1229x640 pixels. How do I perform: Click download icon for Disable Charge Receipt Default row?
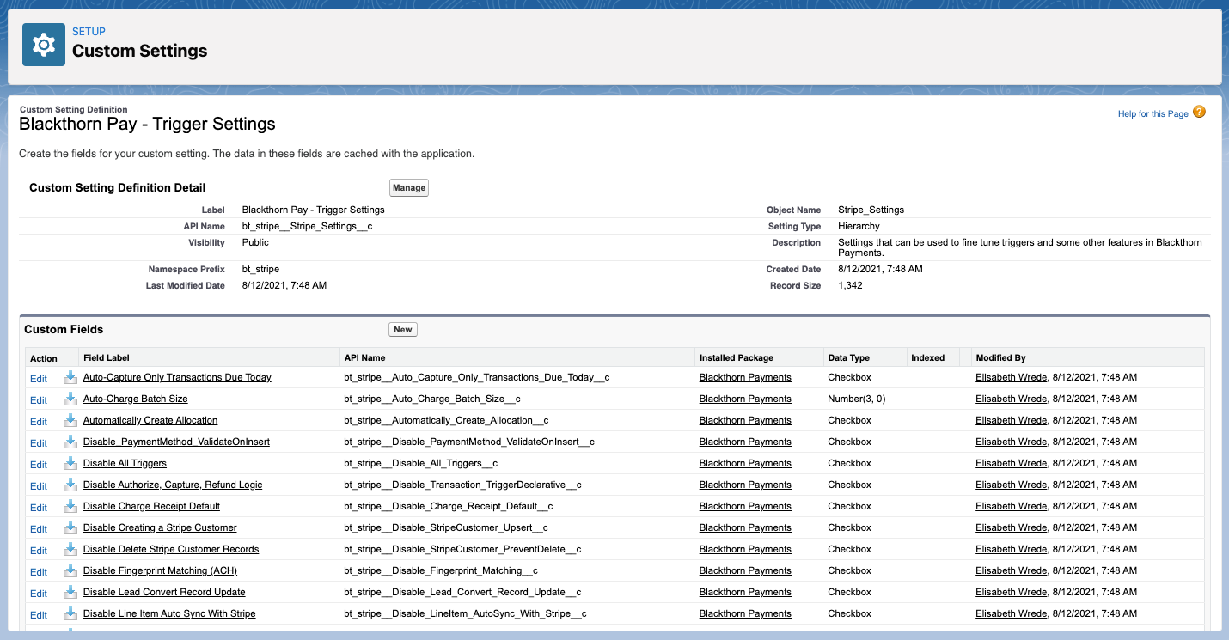(x=70, y=506)
